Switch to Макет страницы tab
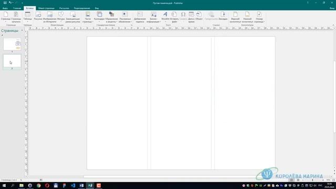The width and height of the screenshot is (336, 189). (46, 8)
